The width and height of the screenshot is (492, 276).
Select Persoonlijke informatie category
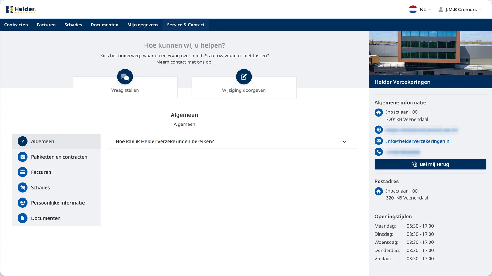point(56,203)
